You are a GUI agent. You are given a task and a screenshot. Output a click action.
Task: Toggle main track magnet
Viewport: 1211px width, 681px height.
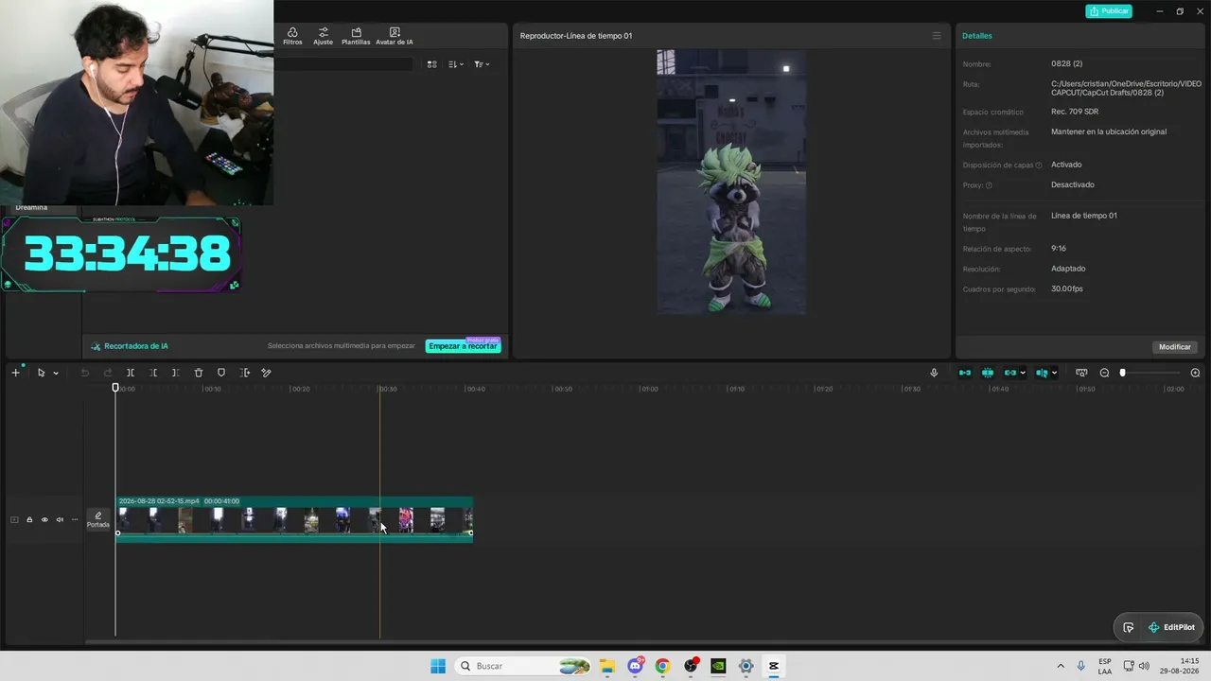click(x=965, y=373)
